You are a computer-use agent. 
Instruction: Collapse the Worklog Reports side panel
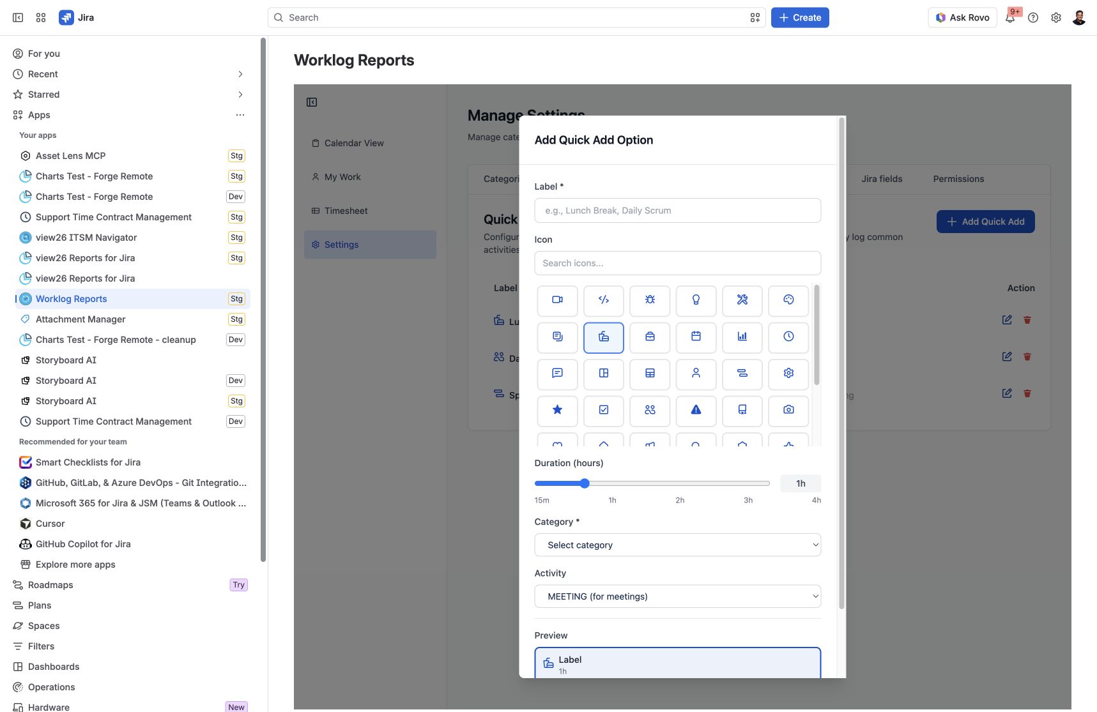tap(312, 102)
